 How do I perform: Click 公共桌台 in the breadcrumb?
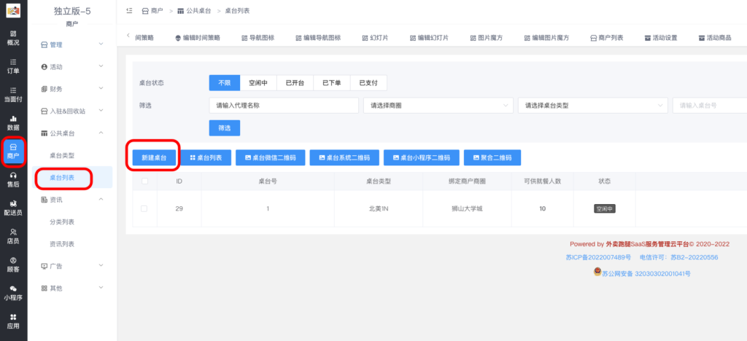(194, 10)
